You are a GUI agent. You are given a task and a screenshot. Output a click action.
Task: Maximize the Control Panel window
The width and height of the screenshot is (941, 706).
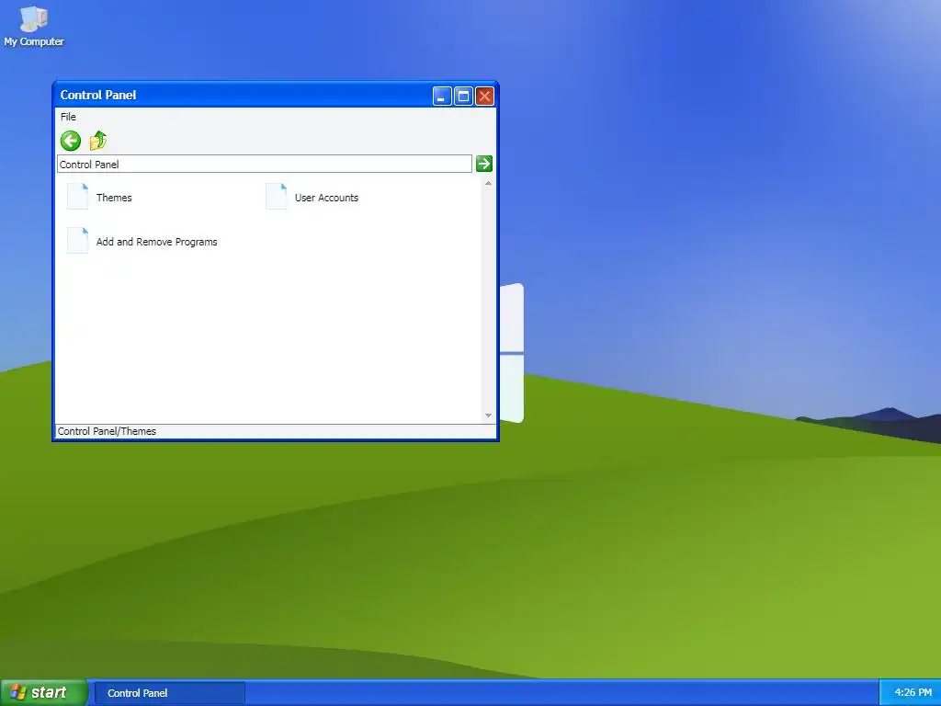(x=463, y=96)
